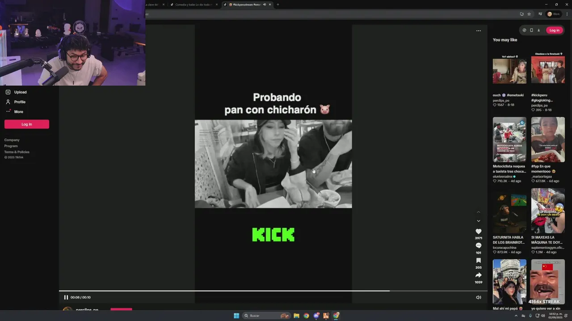This screenshot has width=572, height=321.
Task: Go to previous video with up chevron
Action: coord(478,212)
